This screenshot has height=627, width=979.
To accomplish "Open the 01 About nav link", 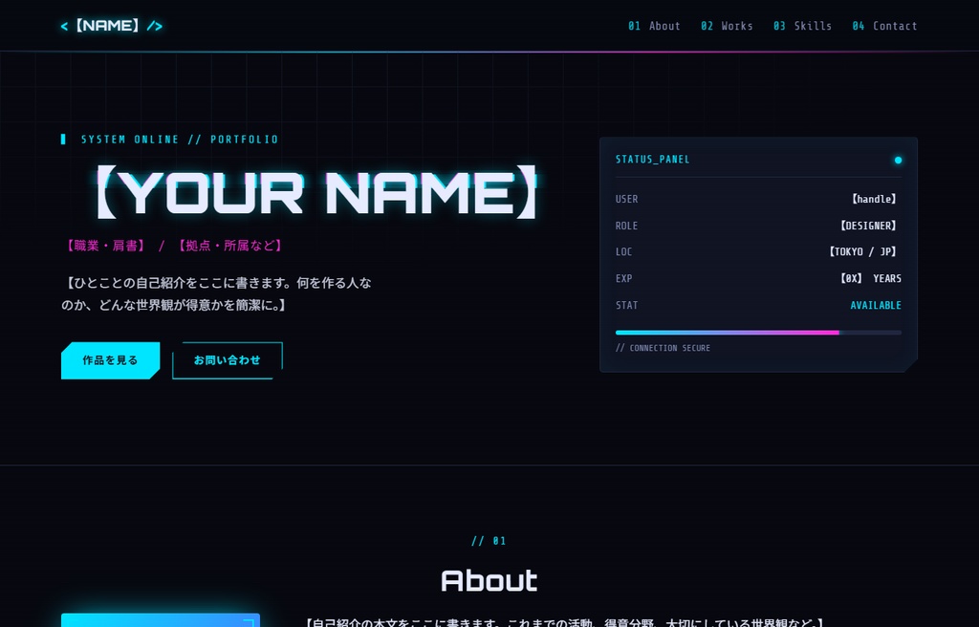I will click(654, 26).
